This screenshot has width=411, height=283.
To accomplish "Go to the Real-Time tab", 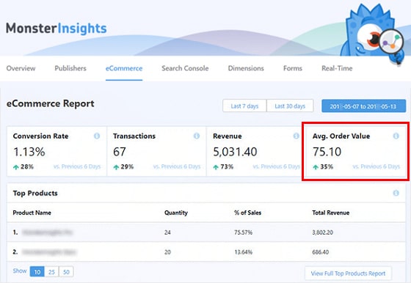I will pyautogui.click(x=337, y=68).
